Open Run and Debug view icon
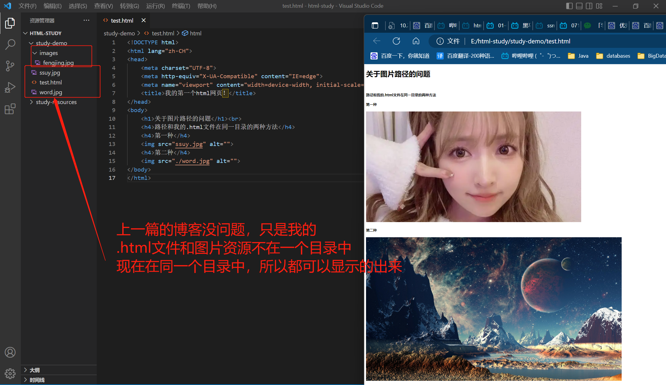Viewport: 666px width, 385px height. click(10, 87)
